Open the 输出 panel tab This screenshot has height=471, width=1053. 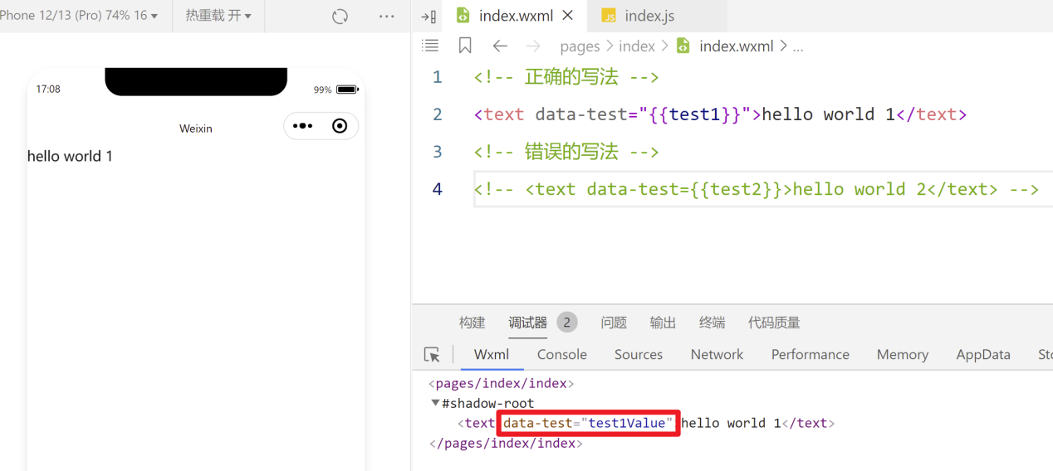pyautogui.click(x=663, y=323)
